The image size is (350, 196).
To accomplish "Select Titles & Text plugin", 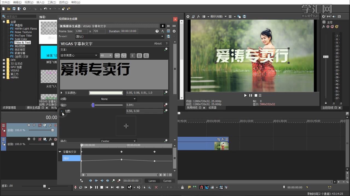I will (23, 42).
